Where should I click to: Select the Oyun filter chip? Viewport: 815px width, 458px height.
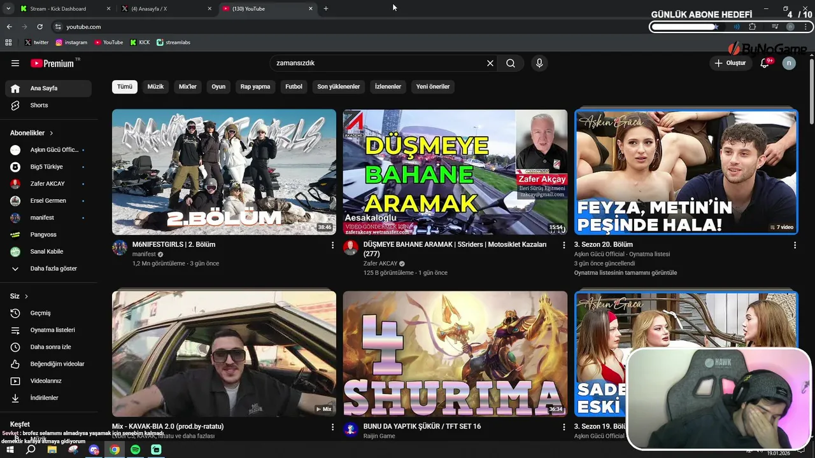218,87
